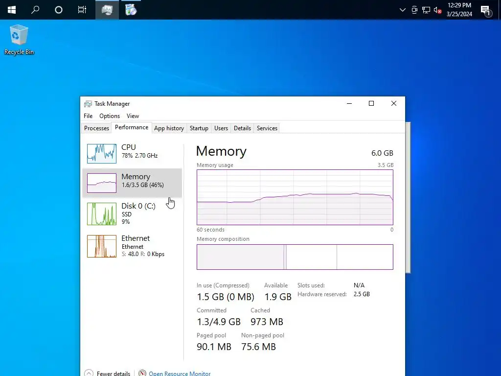Screen dimensions: 501x376
Task: Select Ethernet S: 48.0 R: 0 Kbps entry
Action: [x=132, y=246]
